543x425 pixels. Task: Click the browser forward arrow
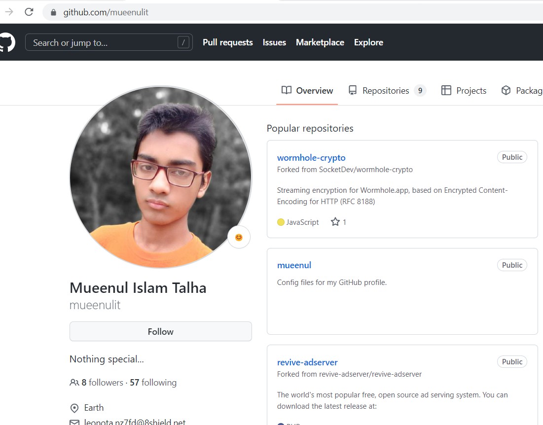pyautogui.click(x=9, y=12)
